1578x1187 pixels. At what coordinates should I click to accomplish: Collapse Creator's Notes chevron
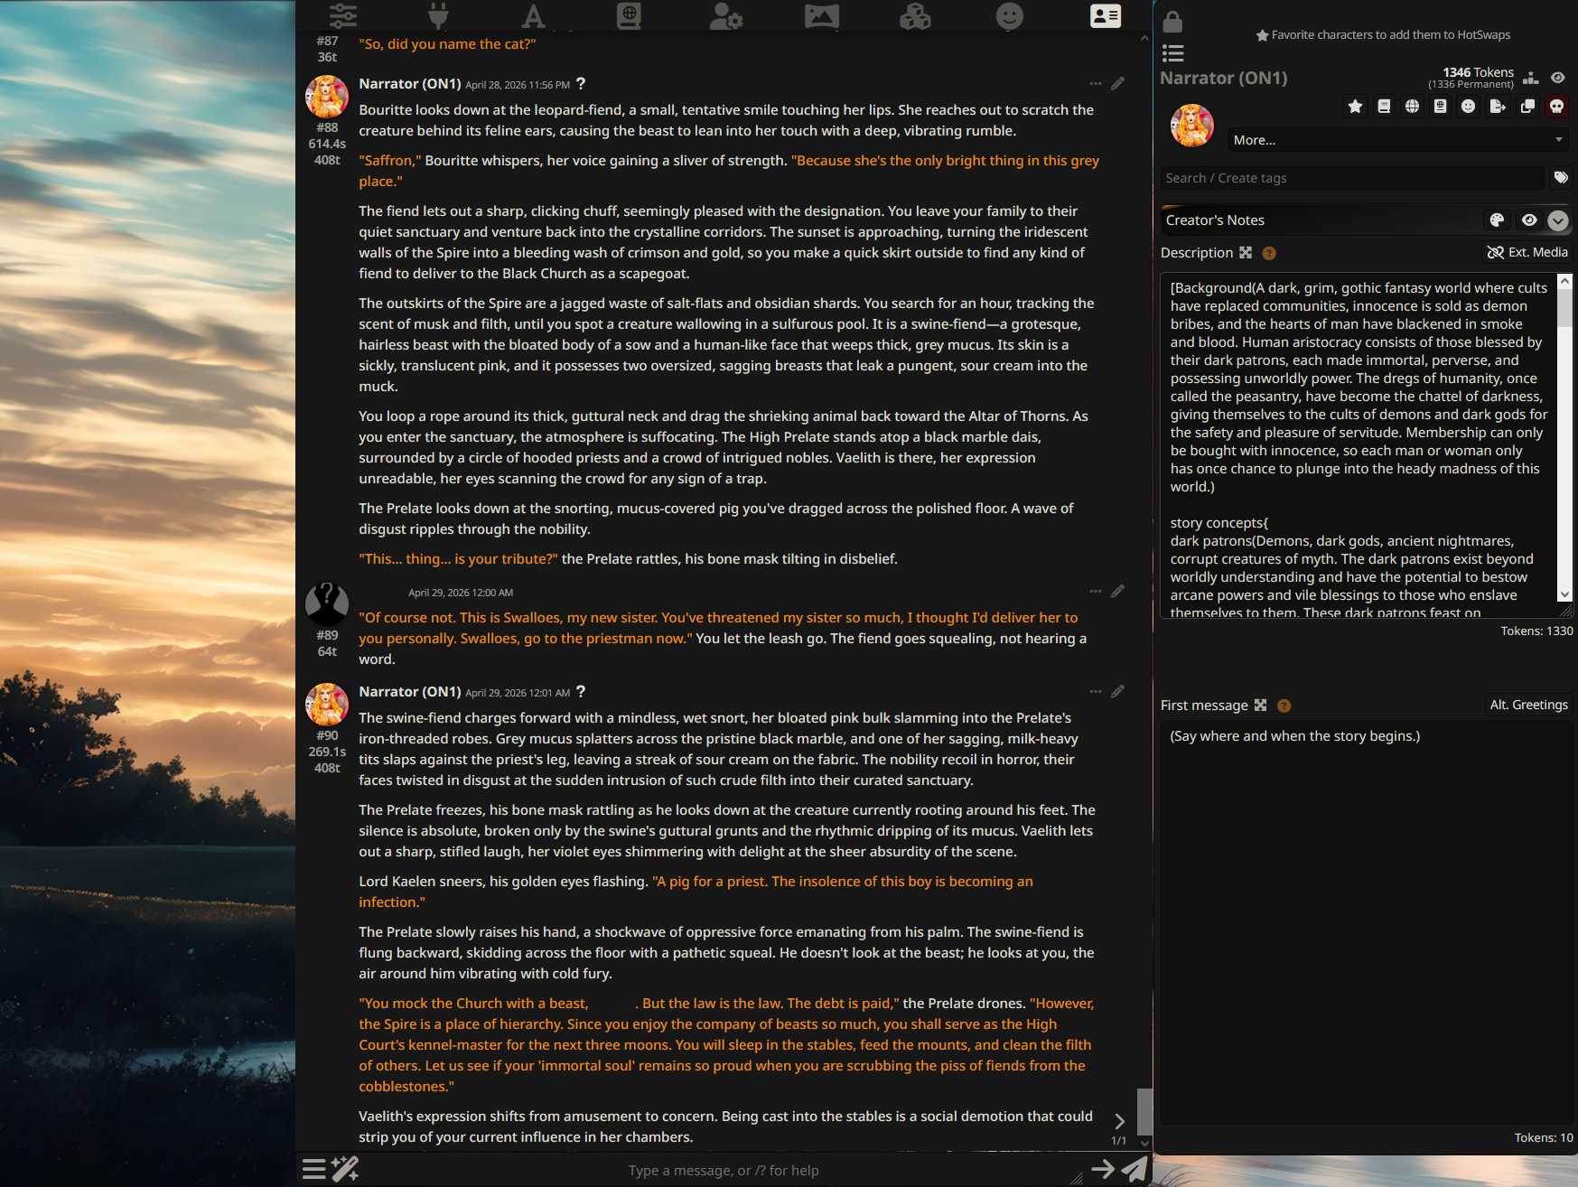click(x=1558, y=220)
